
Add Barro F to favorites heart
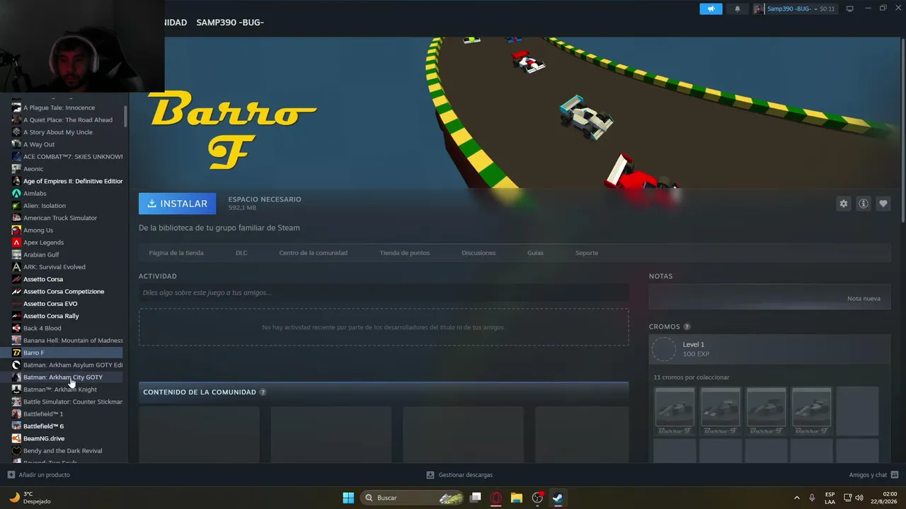click(x=883, y=204)
